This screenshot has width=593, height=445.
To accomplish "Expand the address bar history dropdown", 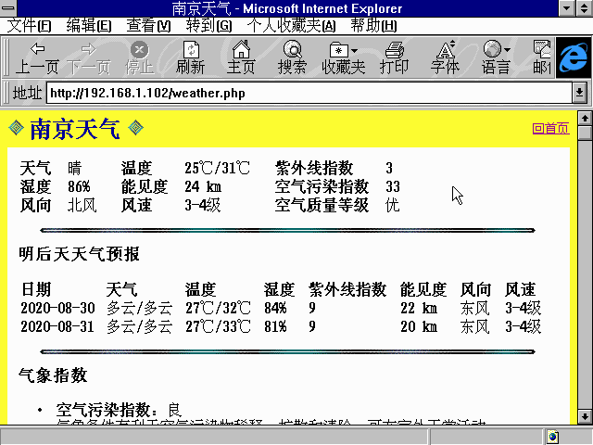I will point(579,93).
